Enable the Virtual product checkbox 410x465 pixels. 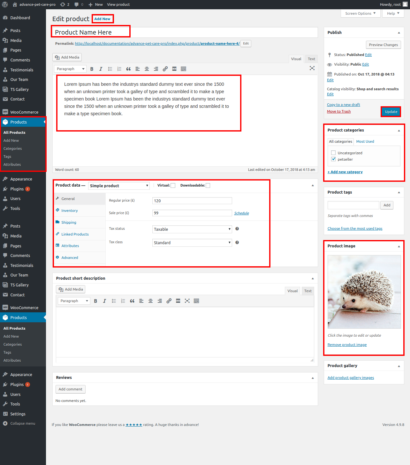[x=173, y=186]
